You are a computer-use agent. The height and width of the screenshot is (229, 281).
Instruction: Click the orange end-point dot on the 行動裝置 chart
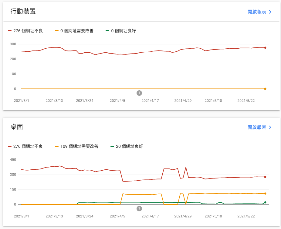(x=265, y=89)
